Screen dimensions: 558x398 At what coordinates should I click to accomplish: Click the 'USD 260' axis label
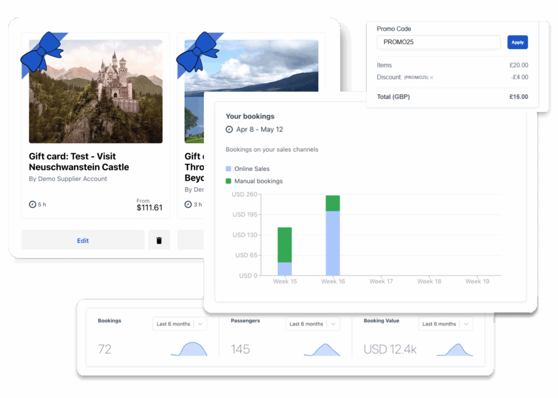[245, 194]
